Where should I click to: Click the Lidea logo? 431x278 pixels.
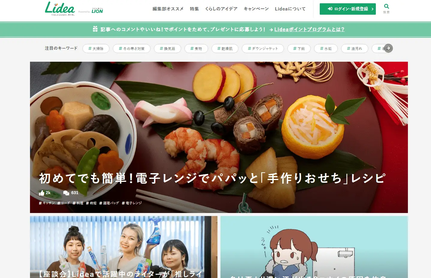pyautogui.click(x=60, y=8)
